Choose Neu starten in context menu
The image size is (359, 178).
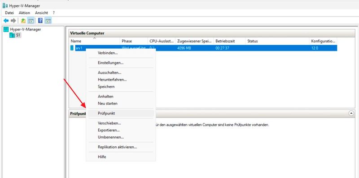(121, 104)
